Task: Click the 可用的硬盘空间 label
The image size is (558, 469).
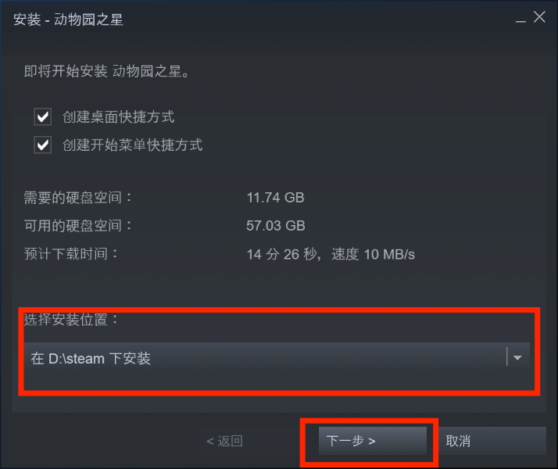Action: (x=77, y=226)
